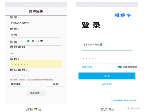
Task: Click the red 密码格式 hint text
Action: click(x=32, y=80)
